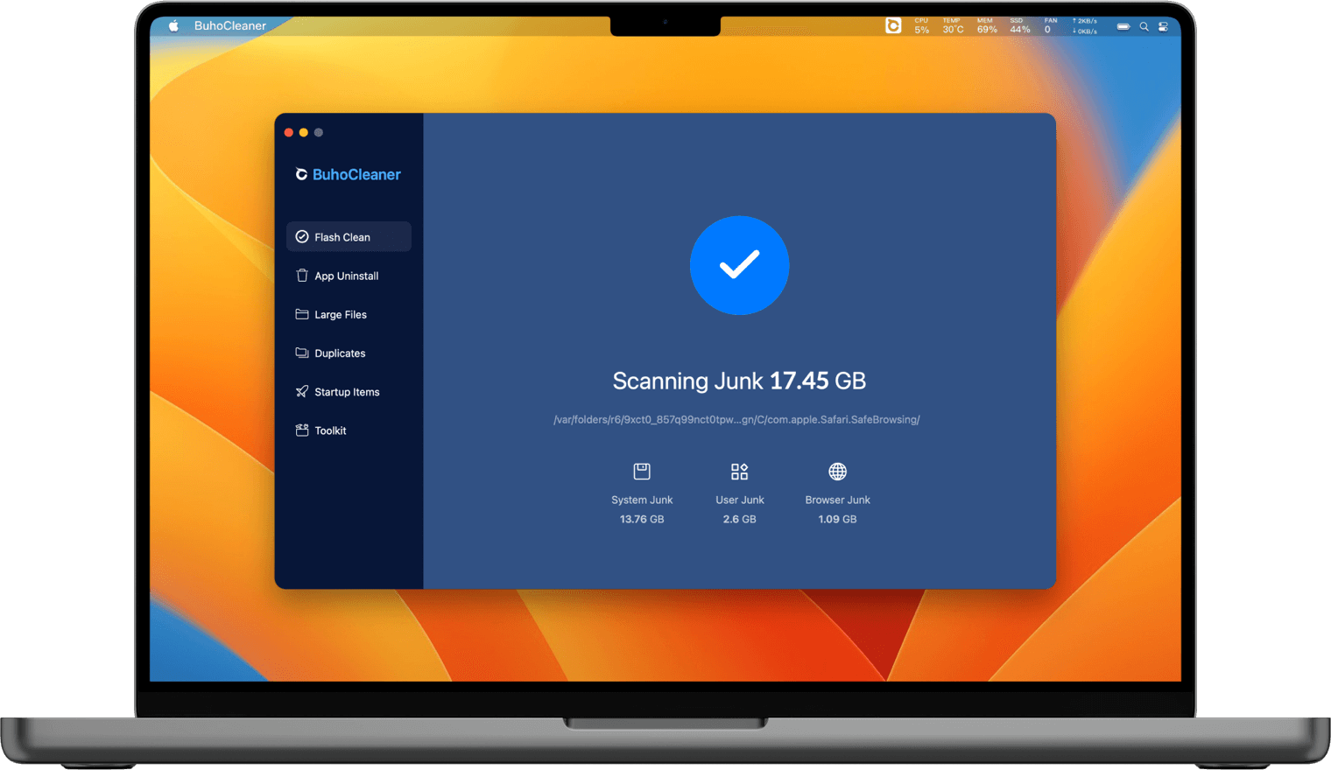Open the BuhoCleaner menu bar menu
This screenshot has width=1331, height=770.
coord(230,25)
